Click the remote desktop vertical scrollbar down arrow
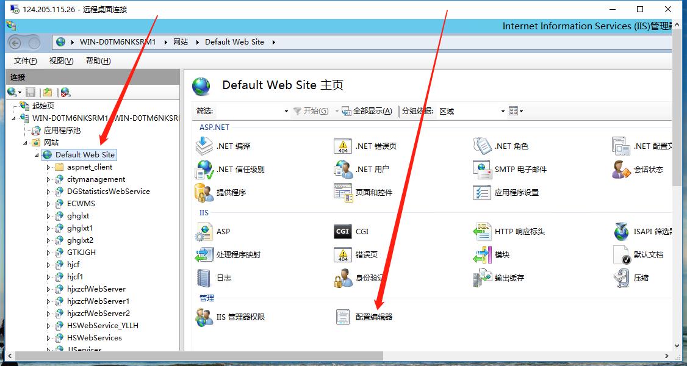Viewport: 687px width, 366px height. pos(676,346)
